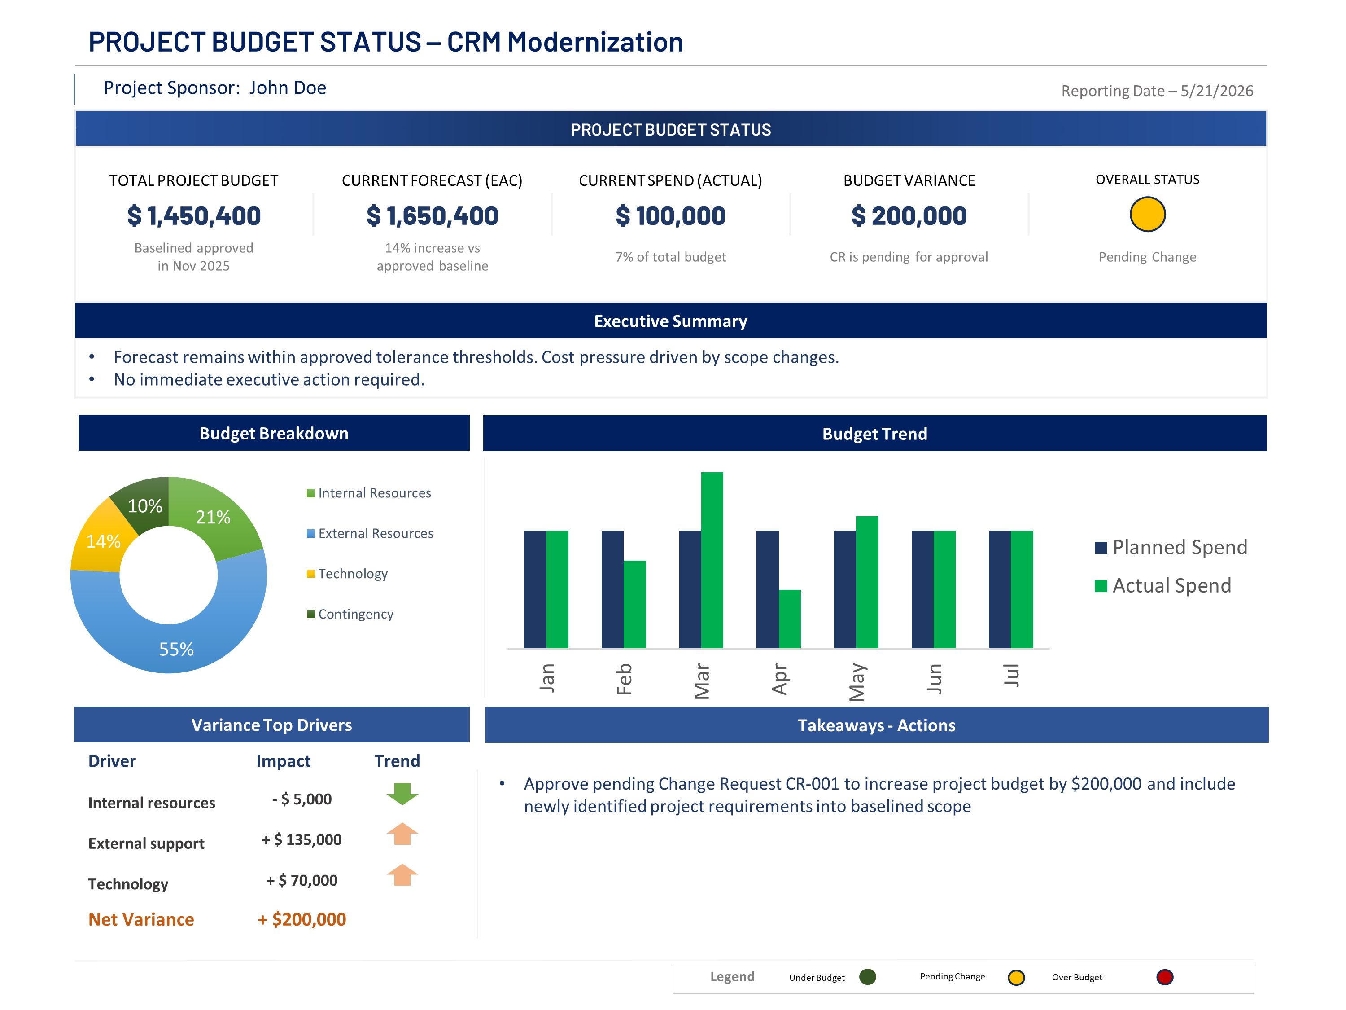1346x1010 pixels.
Task: Click the '- $ 5,000' impact value
Action: tap(302, 799)
